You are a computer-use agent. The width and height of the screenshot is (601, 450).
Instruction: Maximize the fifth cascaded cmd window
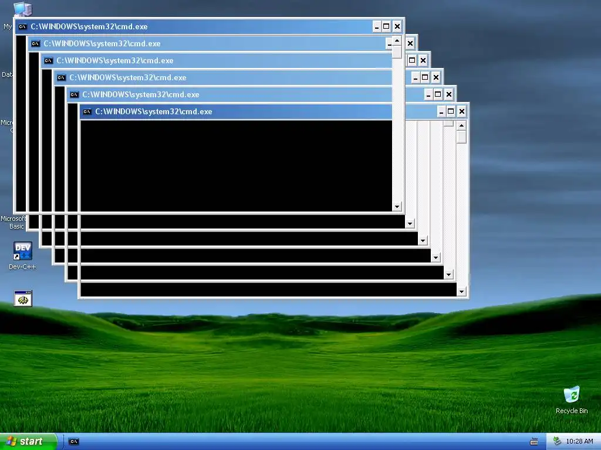(x=438, y=94)
